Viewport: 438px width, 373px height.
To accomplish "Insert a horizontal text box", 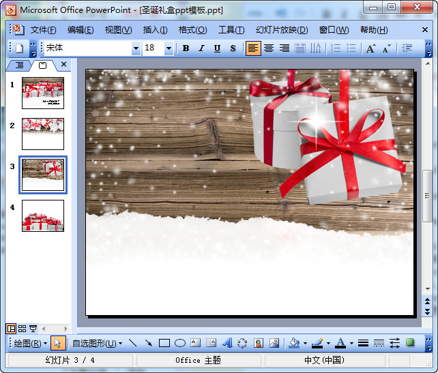I will coord(196,343).
